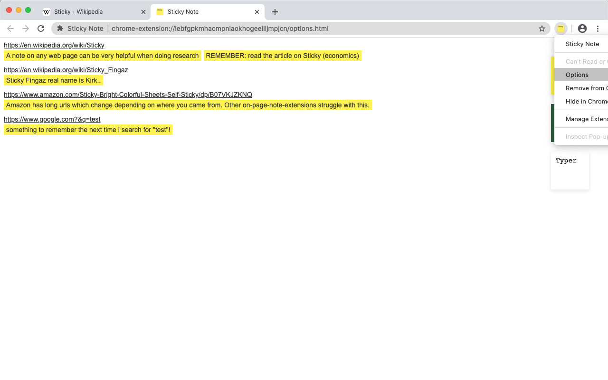Open Chrome's three-dot menu
The image size is (608, 380).
598,28
